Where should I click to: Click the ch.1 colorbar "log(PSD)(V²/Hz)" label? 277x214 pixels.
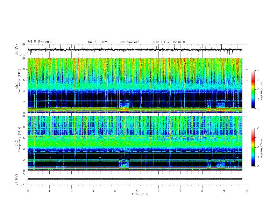click(x=262, y=91)
